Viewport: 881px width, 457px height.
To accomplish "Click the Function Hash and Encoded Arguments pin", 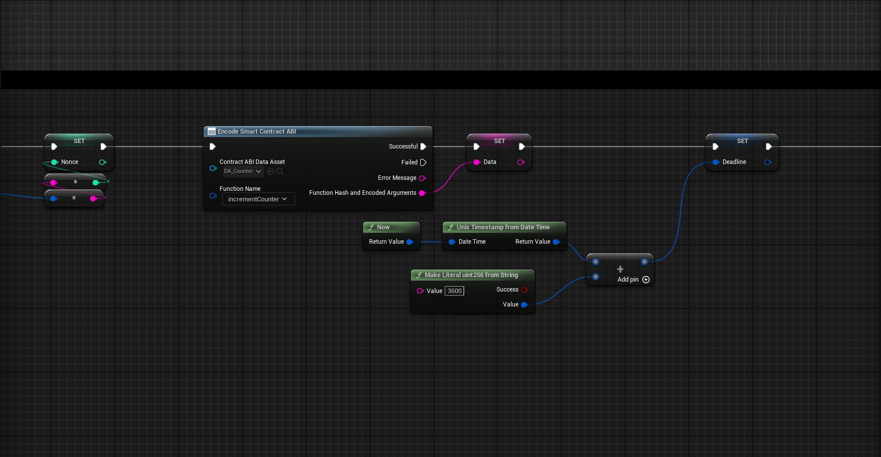I will pos(422,193).
